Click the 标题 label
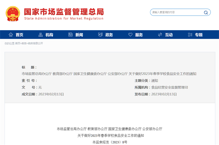Viewport: 219px width, 145px height. point(29,67)
